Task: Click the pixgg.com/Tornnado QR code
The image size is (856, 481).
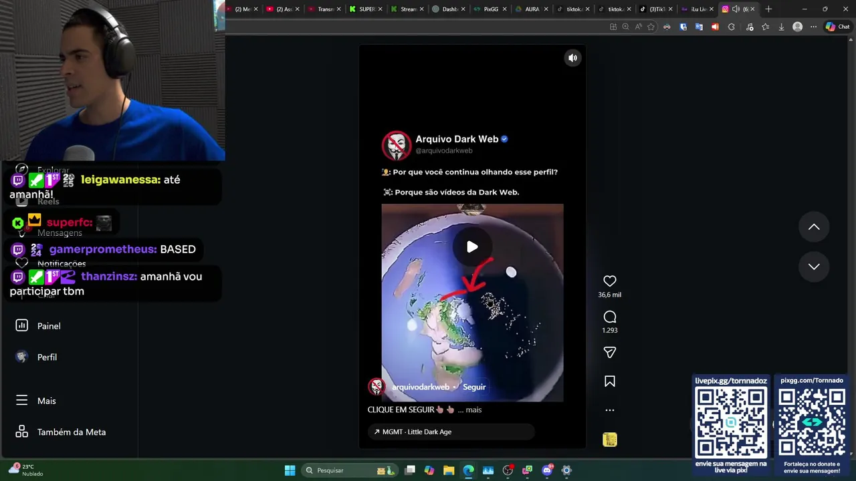Action: tap(811, 422)
